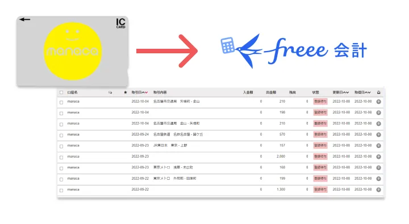Open the circle icon on the 198 yen row
409x224 pixels.
point(378,113)
